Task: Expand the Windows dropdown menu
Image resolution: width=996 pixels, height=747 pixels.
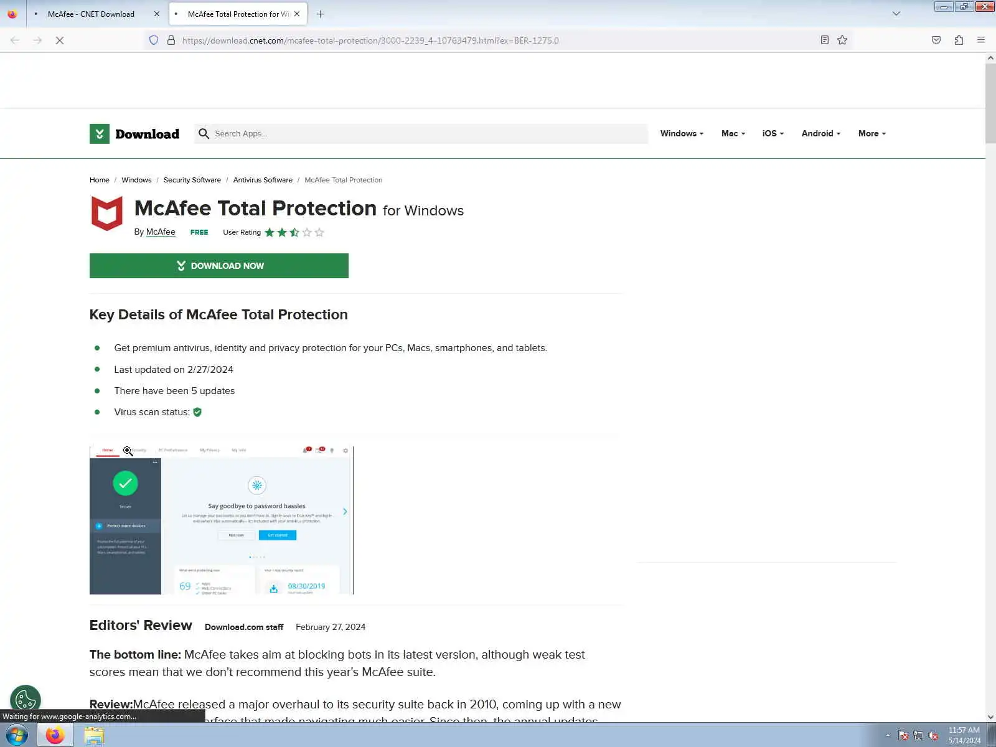Action: point(682,134)
